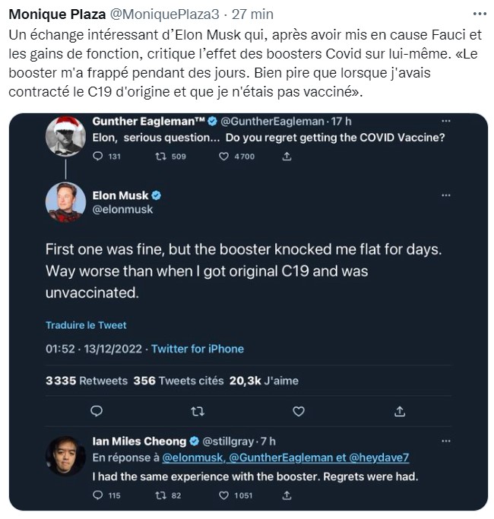Open Elon Musk's profile picture
This screenshot has width=494, height=519.
coord(65,202)
